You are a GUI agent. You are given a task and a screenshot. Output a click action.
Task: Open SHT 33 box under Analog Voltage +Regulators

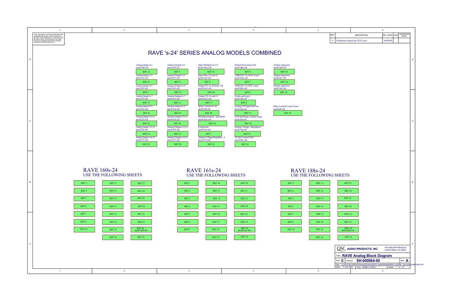[x=248, y=134]
